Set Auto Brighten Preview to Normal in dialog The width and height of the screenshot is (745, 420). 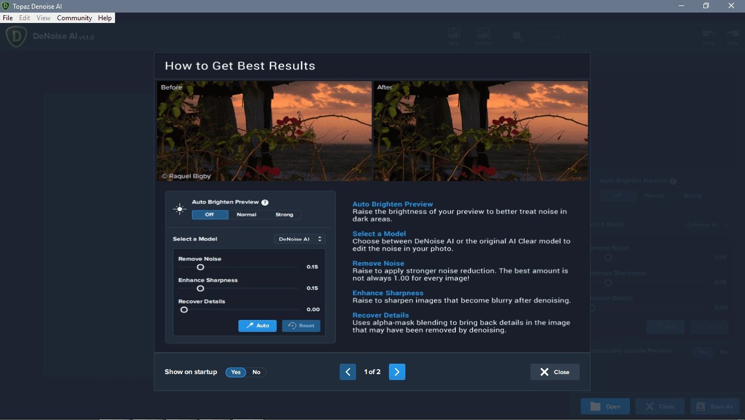pyautogui.click(x=247, y=214)
